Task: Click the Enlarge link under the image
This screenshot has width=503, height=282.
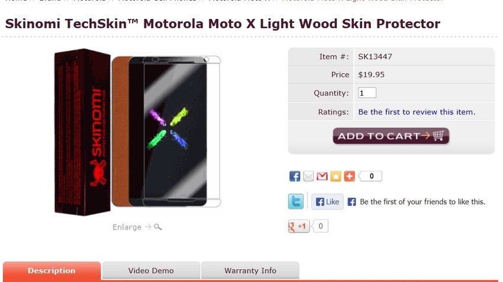Action: click(x=127, y=227)
